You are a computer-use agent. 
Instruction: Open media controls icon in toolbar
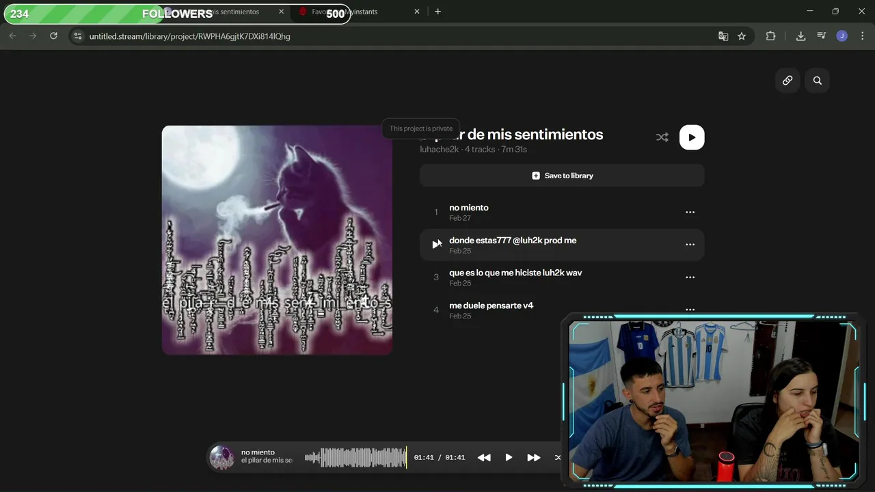point(821,36)
